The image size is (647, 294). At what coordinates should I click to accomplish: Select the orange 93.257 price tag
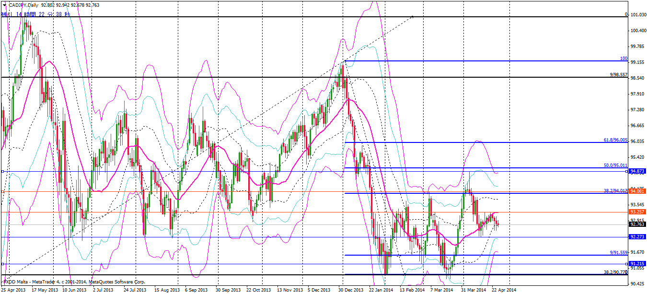click(x=637, y=212)
